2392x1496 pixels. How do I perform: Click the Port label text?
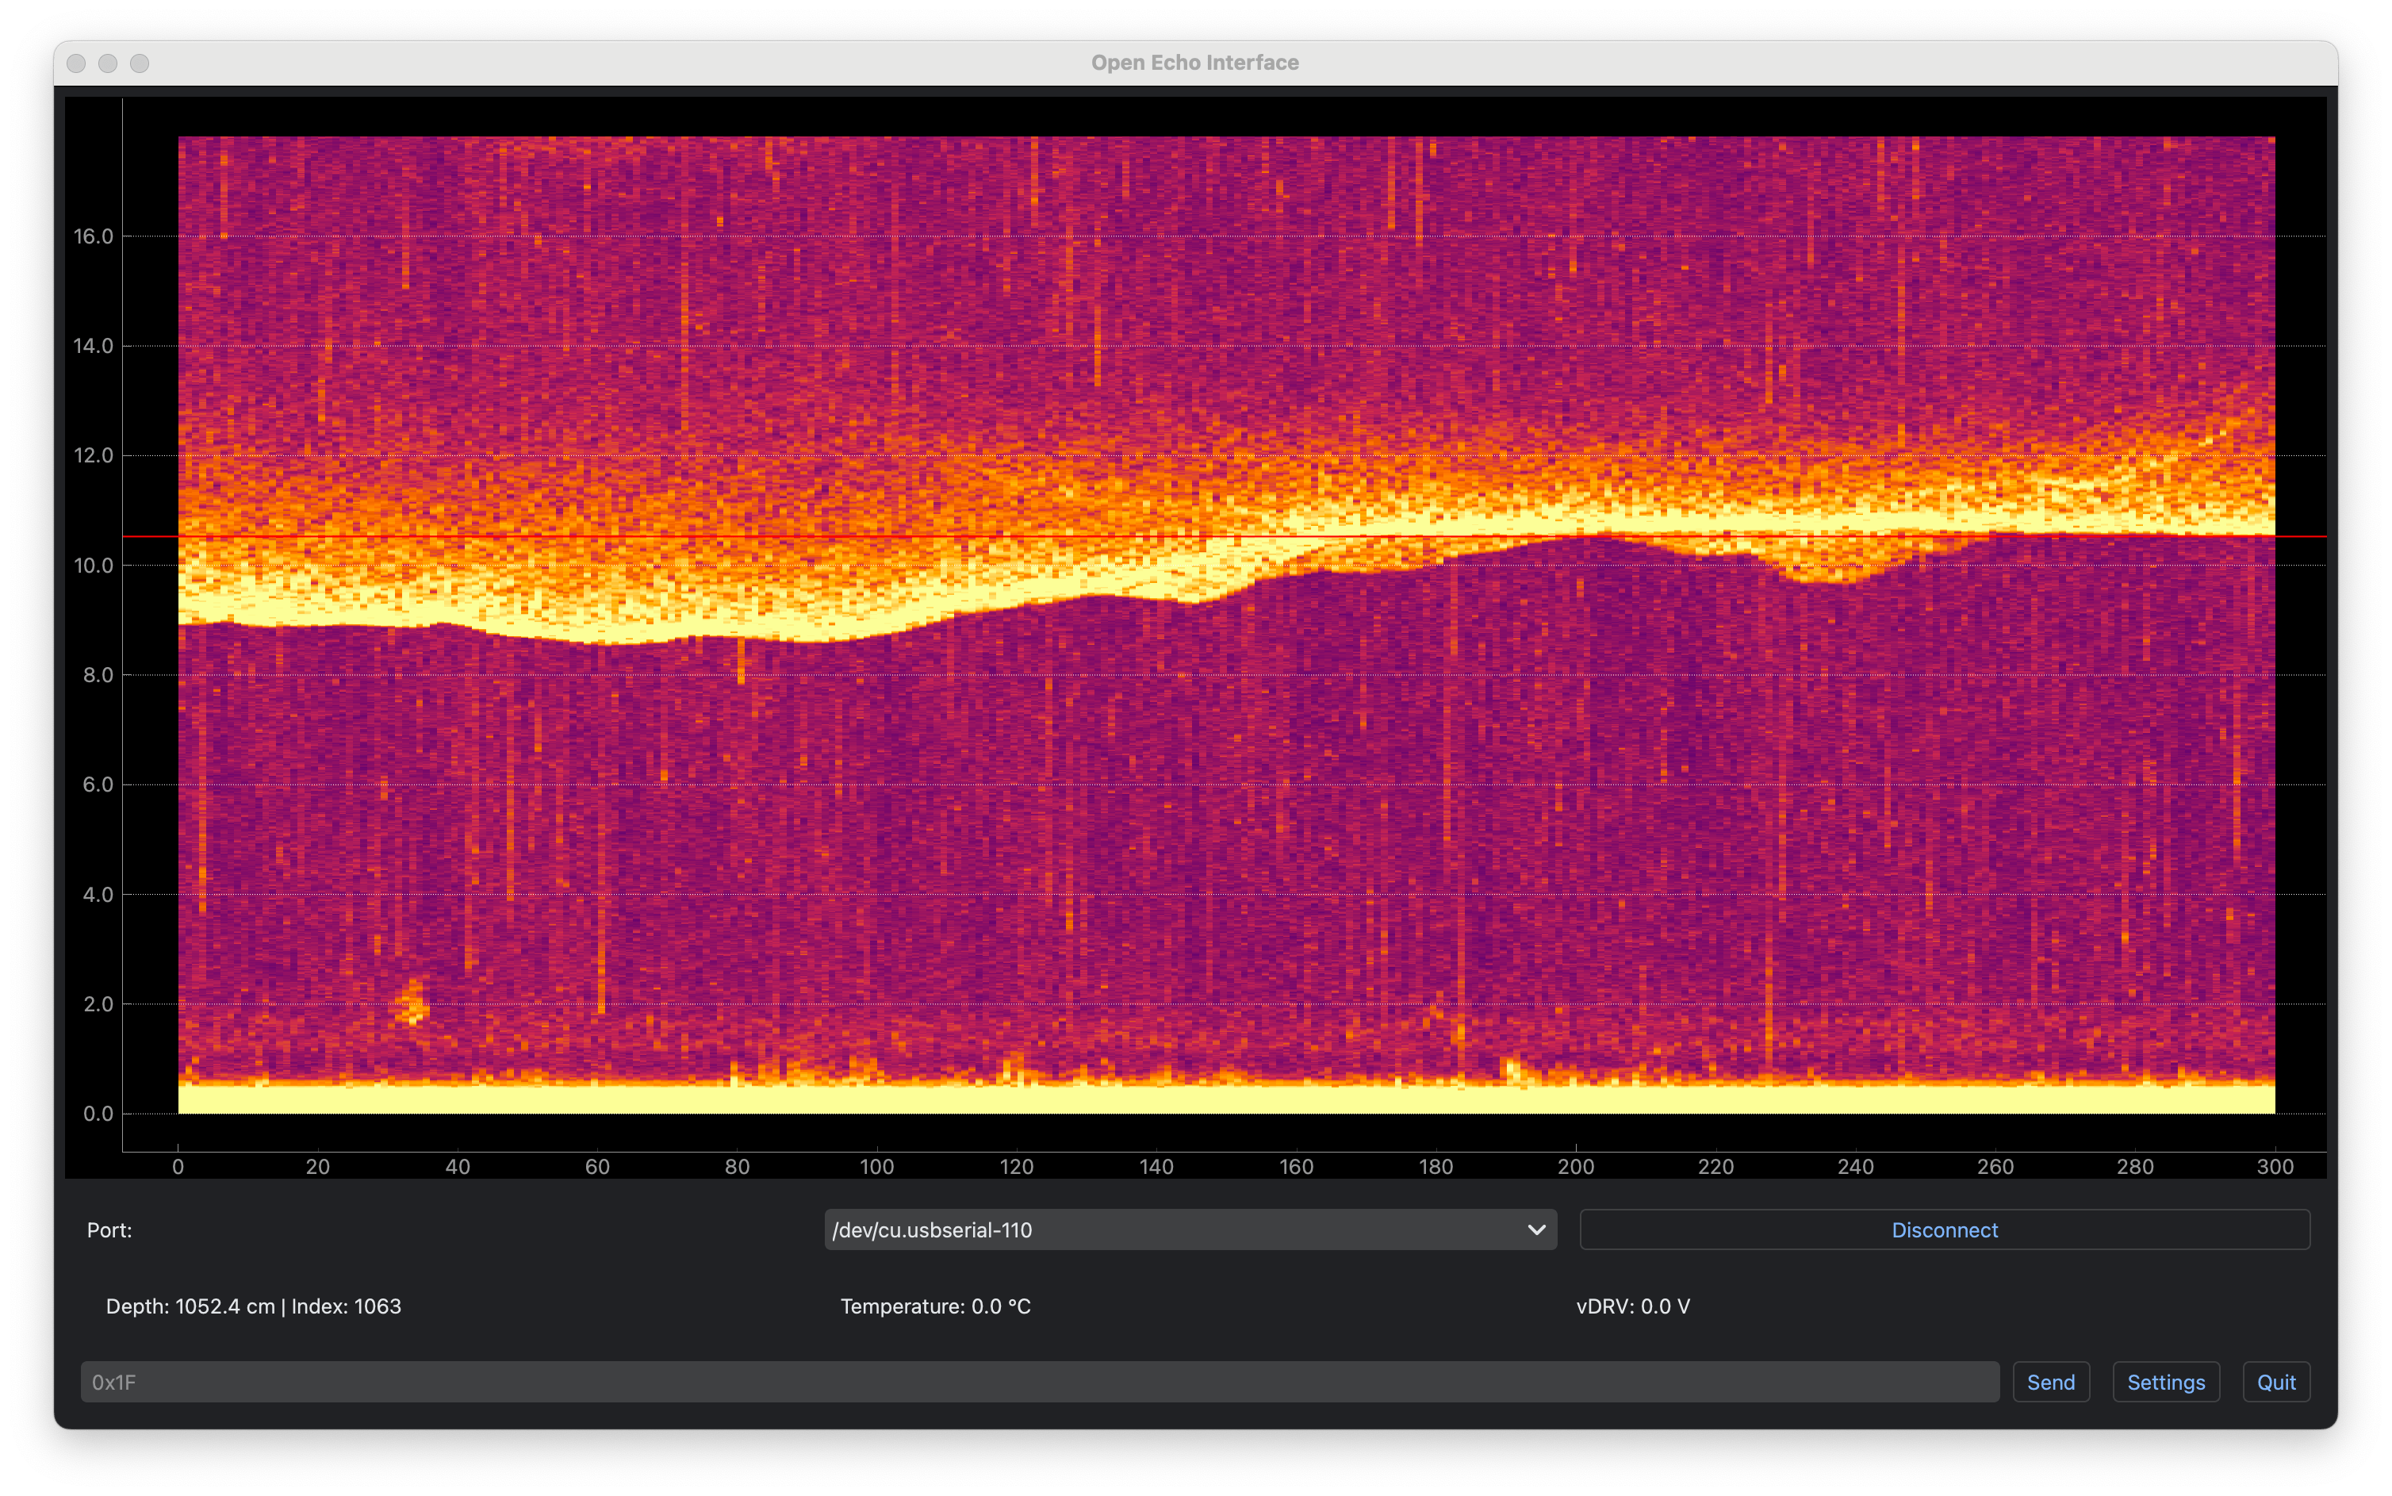pyautogui.click(x=109, y=1229)
